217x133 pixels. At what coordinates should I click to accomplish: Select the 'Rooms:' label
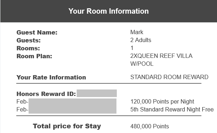tap(28, 48)
